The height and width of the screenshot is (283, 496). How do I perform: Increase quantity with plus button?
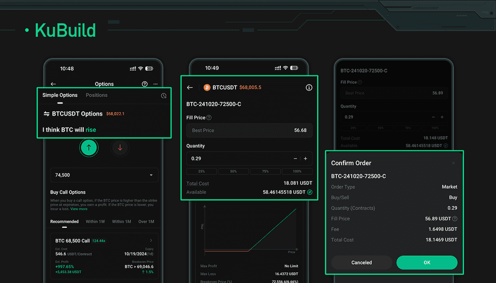tap(306, 159)
